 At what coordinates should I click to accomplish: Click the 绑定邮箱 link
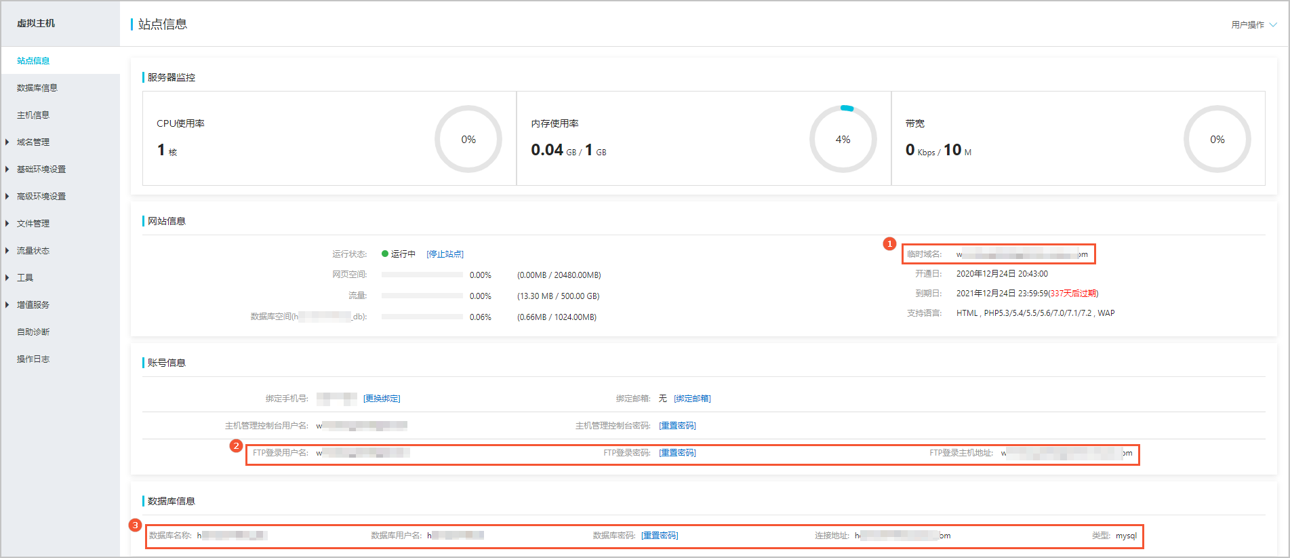tap(692, 398)
